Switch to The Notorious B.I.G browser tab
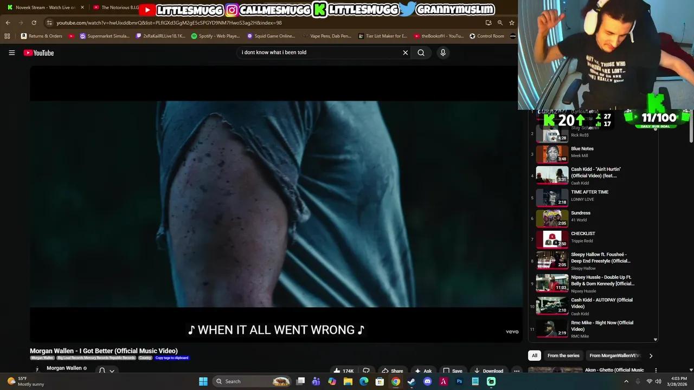The image size is (694, 390). [x=116, y=8]
